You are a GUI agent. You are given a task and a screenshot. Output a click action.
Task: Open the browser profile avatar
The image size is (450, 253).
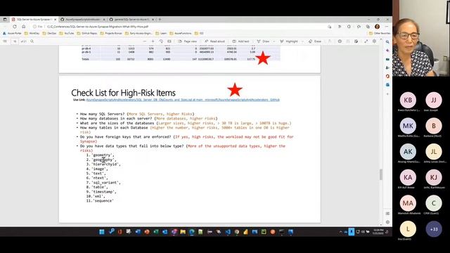pyautogui.click(x=377, y=27)
